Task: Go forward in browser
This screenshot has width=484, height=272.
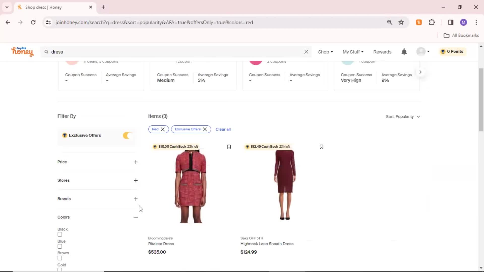Action: click(x=20, y=22)
